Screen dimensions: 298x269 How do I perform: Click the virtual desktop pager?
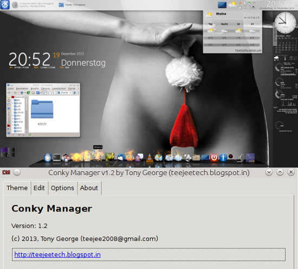pyautogui.click(x=8, y=152)
